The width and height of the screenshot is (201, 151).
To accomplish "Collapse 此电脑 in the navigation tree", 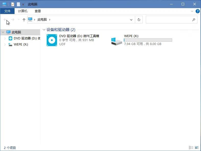I will click(3, 32).
